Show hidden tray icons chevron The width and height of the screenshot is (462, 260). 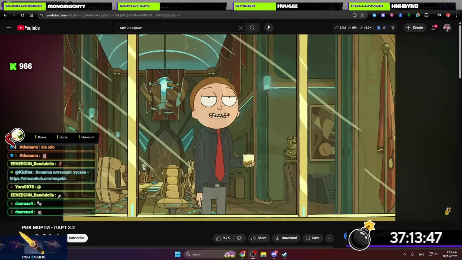click(x=405, y=254)
